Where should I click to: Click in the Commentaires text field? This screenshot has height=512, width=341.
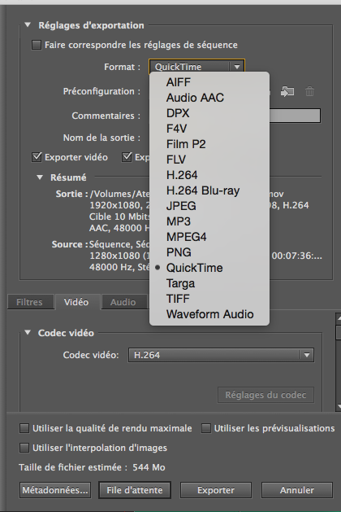pos(295,116)
